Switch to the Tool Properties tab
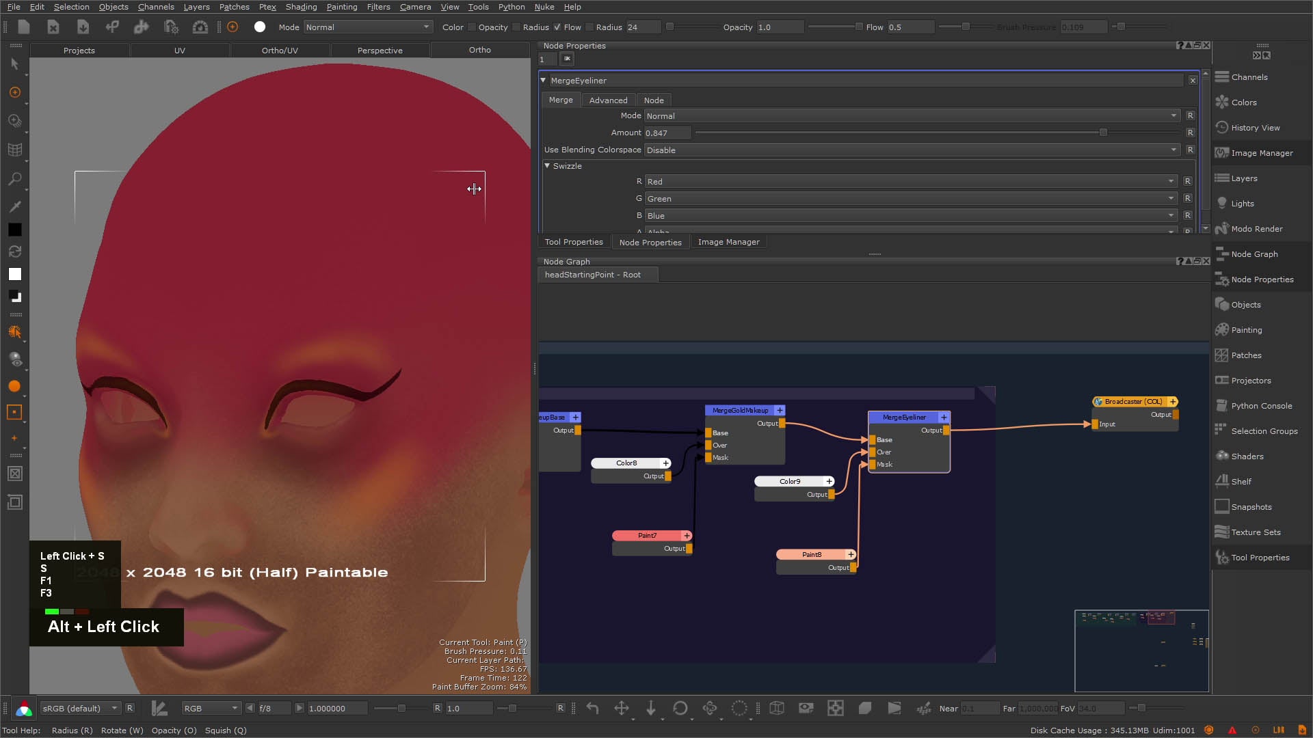 pos(574,242)
